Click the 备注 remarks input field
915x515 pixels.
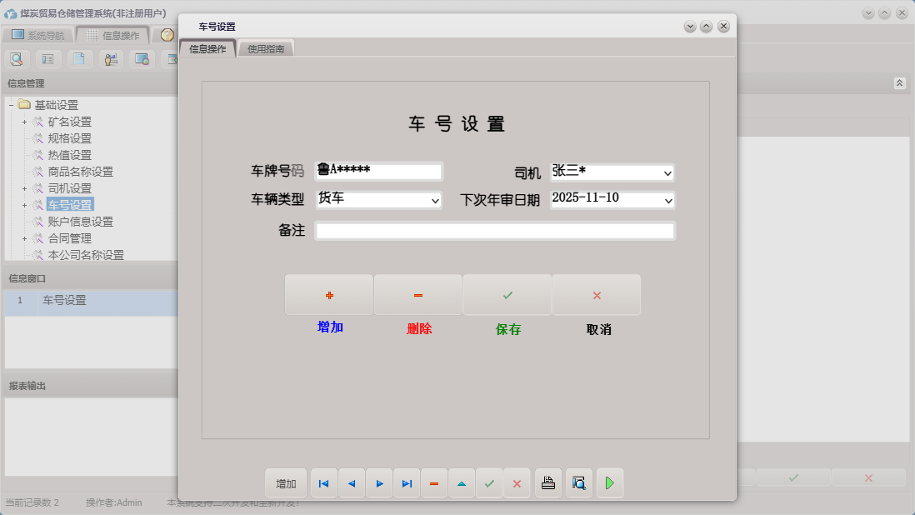(x=495, y=231)
